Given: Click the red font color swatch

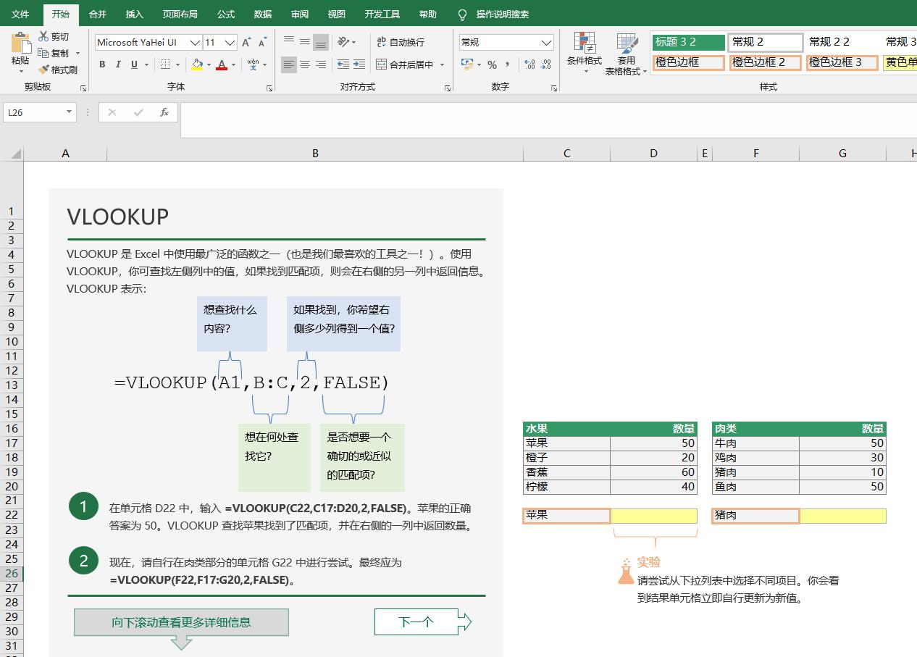Looking at the screenshot, I should click(222, 65).
